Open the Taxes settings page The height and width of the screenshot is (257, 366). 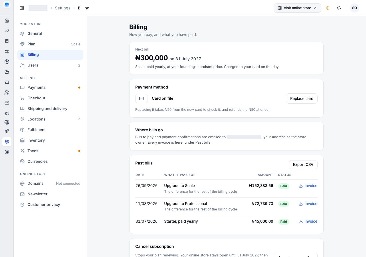pos(50,151)
